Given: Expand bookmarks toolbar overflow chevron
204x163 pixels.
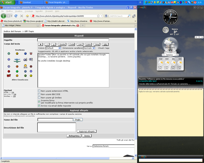Looking at the screenshot, I should 135,21.
